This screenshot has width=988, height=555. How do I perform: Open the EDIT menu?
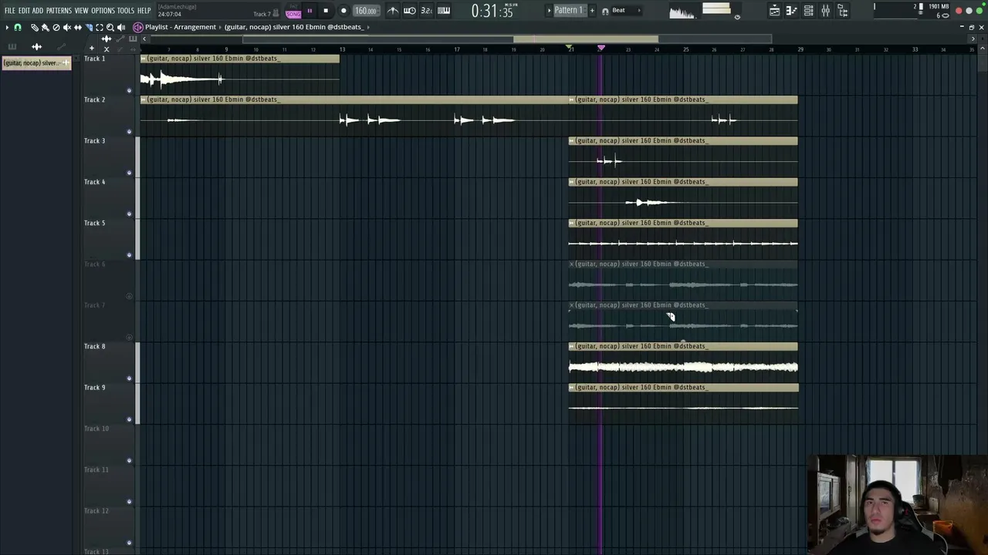[x=24, y=11]
